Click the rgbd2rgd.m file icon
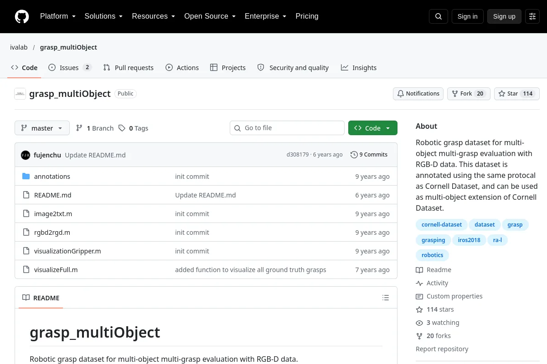Image resolution: width=547 pixels, height=364 pixels. (26, 233)
